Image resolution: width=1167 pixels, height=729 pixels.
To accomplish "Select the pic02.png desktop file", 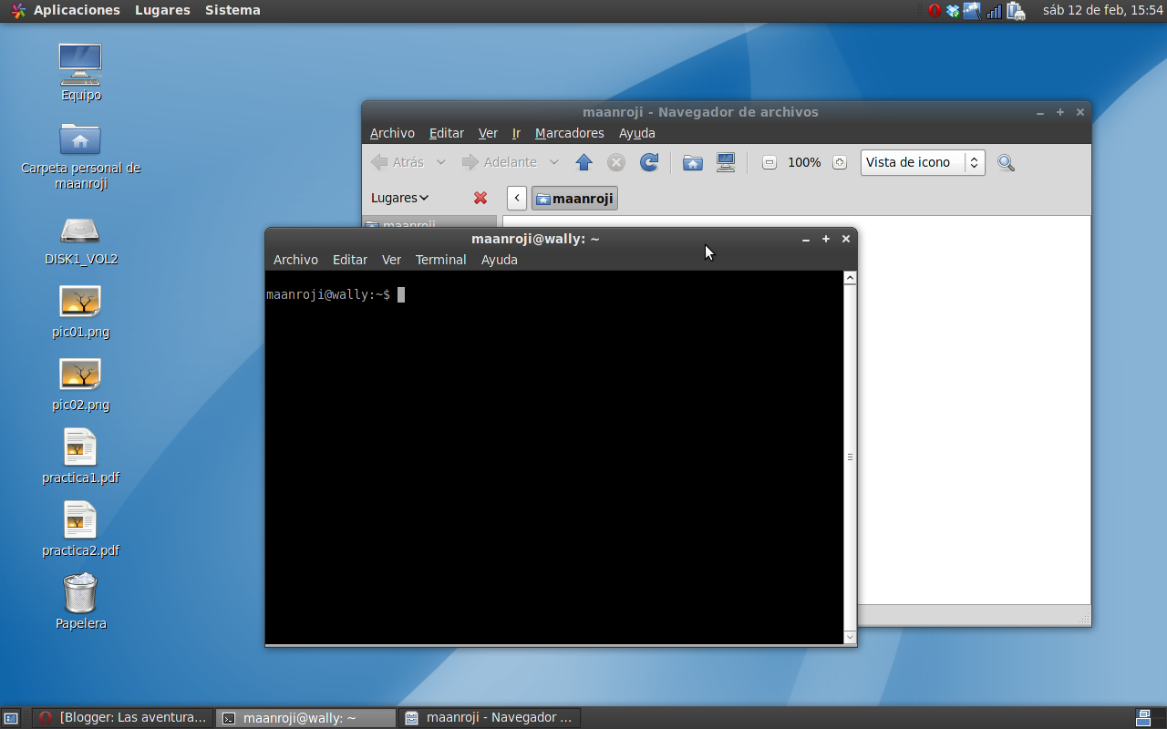I will 80,385.
